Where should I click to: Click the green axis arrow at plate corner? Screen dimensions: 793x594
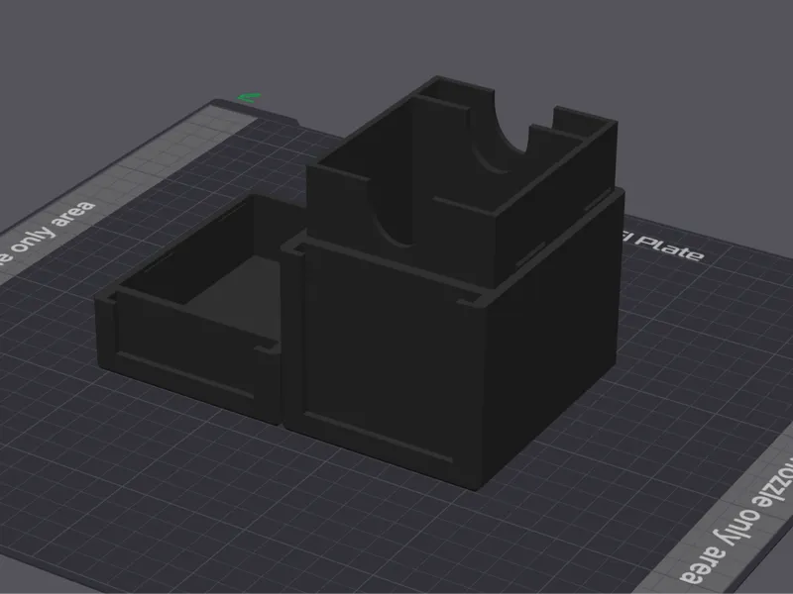(250, 97)
